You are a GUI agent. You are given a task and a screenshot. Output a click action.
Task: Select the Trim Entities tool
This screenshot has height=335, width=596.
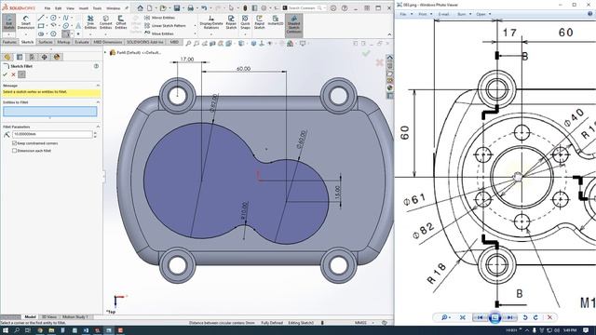pyautogui.click(x=90, y=22)
